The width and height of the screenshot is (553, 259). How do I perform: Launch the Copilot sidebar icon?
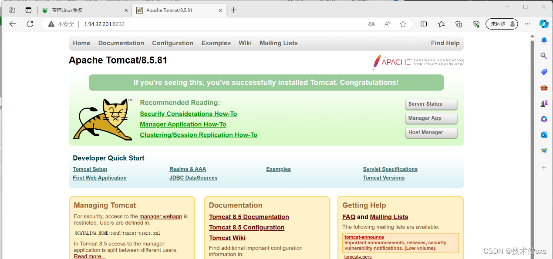[x=544, y=24]
